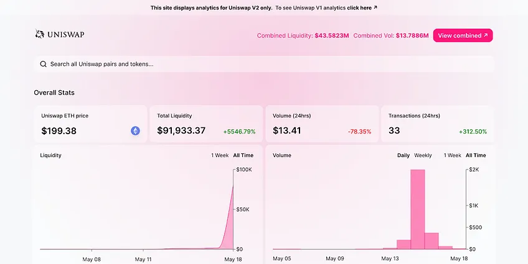Click the arrow icon on View combined button
528x264 pixels.
[486, 35]
